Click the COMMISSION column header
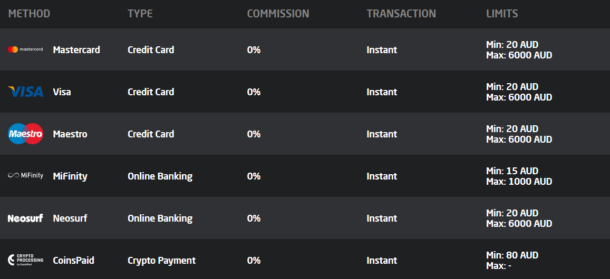 (278, 14)
